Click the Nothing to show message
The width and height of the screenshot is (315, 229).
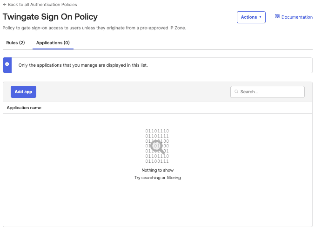[x=157, y=170]
